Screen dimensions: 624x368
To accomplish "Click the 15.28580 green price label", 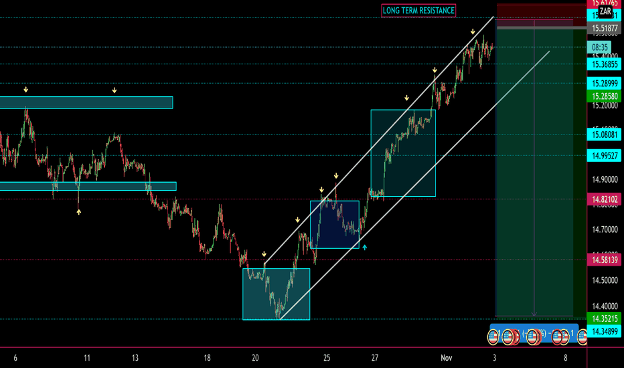I will 604,96.
